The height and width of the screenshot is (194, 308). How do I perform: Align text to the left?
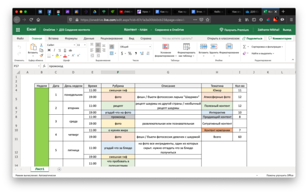92,50
